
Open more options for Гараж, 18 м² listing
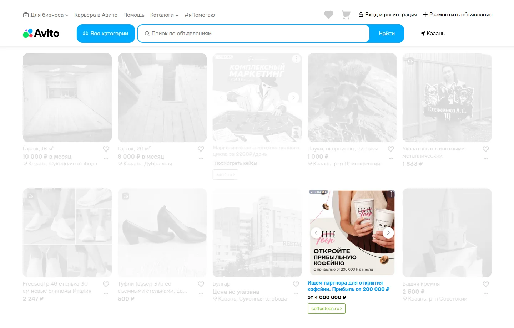click(106, 158)
